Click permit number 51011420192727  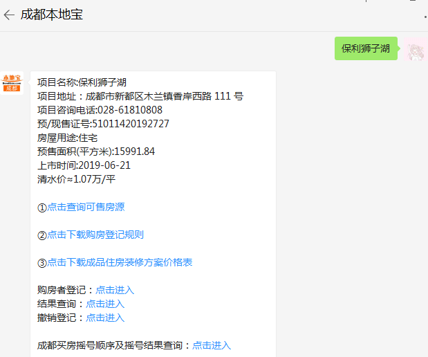[x=131, y=124]
